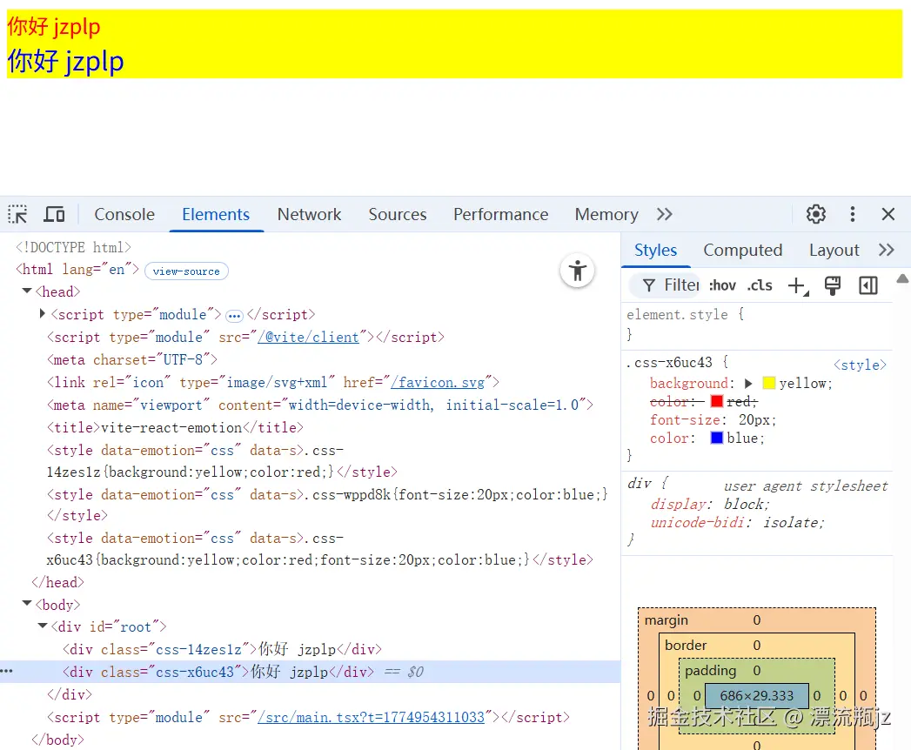Expand the yellow background color swatch arrow
Image resolution: width=911 pixels, height=750 pixels.
747,383
